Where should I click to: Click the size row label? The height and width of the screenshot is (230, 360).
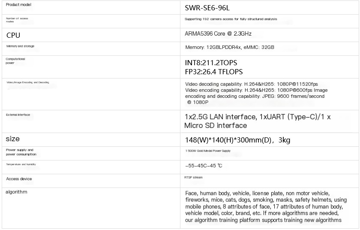[13, 139]
